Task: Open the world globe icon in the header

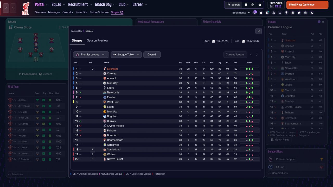Action: (253, 5)
